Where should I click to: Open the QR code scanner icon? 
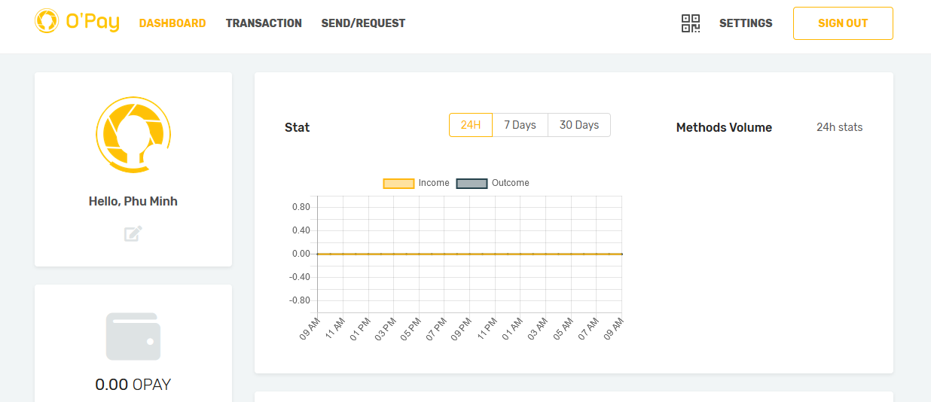tap(691, 23)
